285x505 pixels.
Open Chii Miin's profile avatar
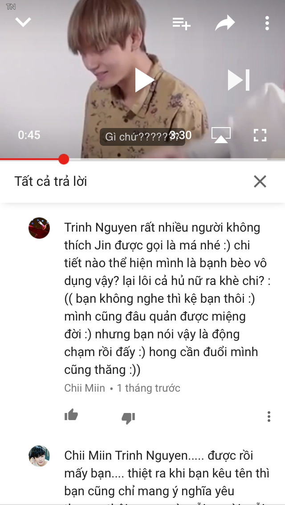point(39,228)
